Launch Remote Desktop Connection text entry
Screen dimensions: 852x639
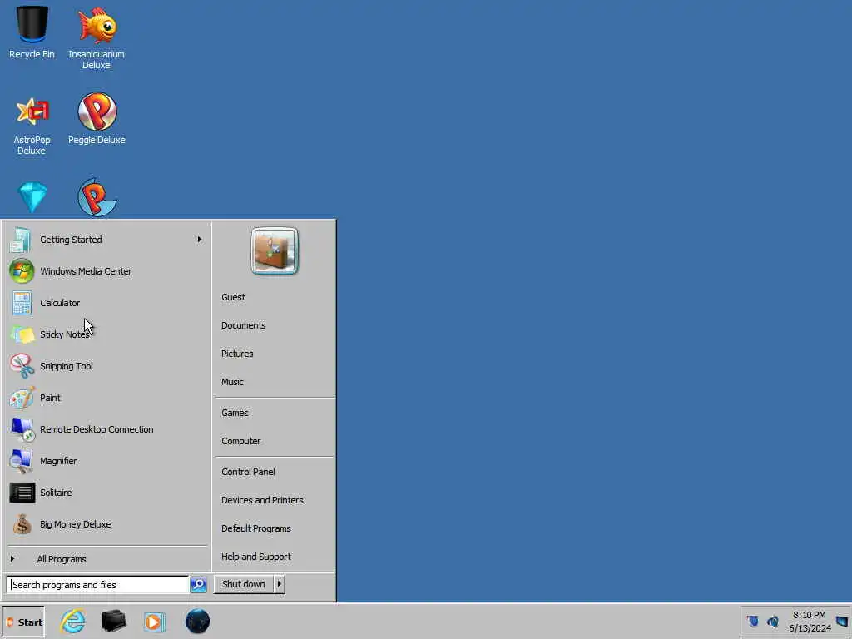tap(97, 429)
